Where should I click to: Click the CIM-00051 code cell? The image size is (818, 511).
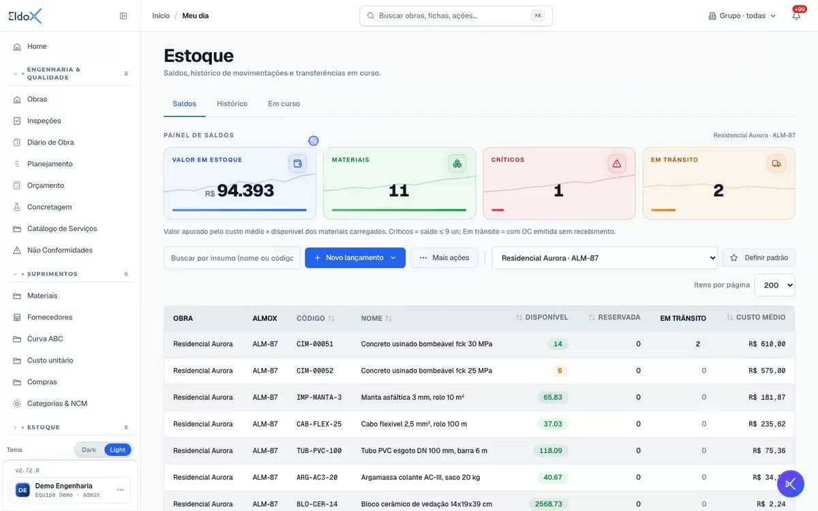(315, 344)
